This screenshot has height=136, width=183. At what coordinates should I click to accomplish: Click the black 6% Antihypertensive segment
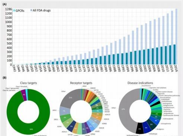(140, 129)
